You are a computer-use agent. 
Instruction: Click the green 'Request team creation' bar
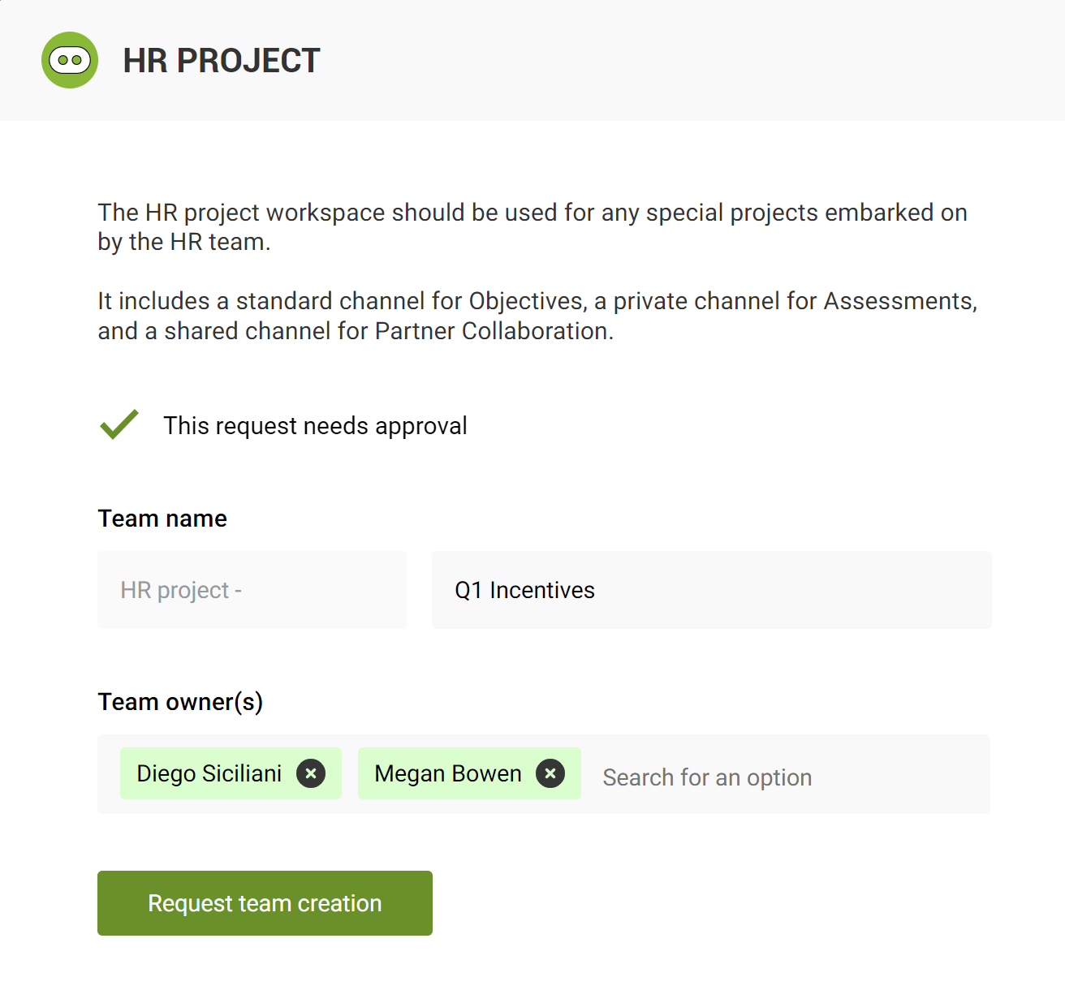click(264, 902)
